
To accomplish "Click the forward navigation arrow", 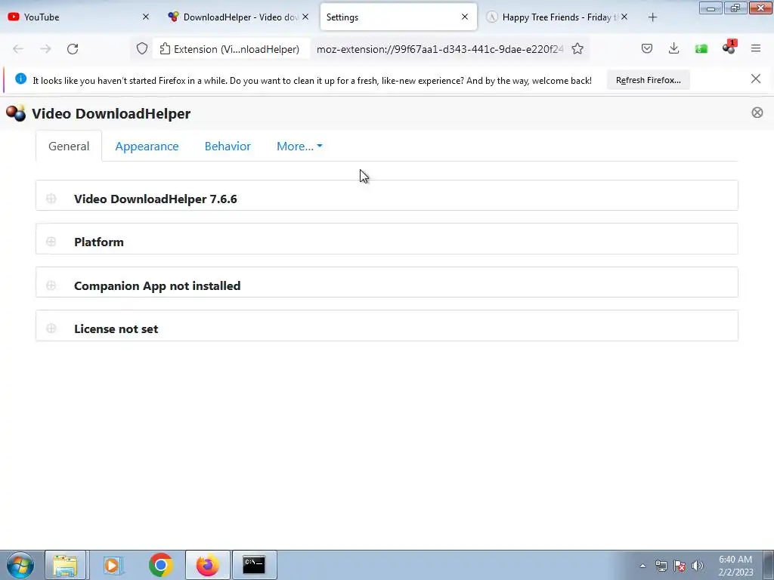I will coord(45,49).
